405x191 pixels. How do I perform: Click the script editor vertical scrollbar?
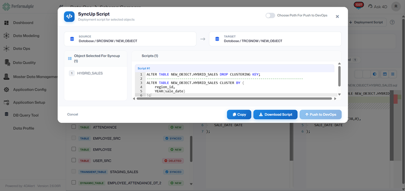tap(340, 76)
